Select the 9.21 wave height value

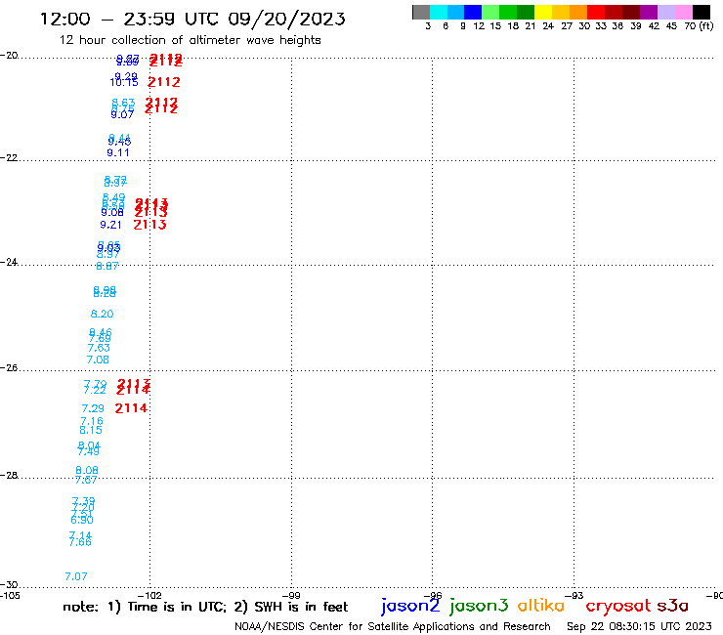[x=110, y=225]
